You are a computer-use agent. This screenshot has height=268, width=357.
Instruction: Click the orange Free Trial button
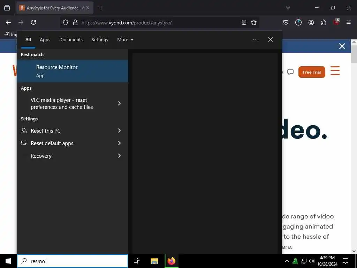312,72
